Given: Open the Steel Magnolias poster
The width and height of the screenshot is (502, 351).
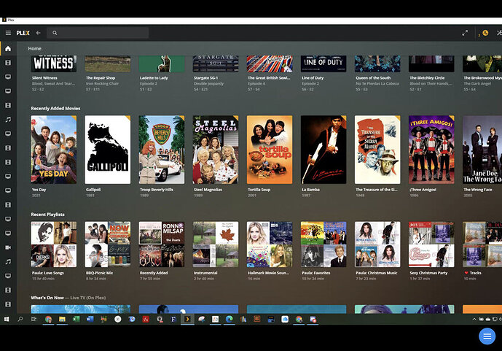Looking at the screenshot, I should (x=216, y=150).
